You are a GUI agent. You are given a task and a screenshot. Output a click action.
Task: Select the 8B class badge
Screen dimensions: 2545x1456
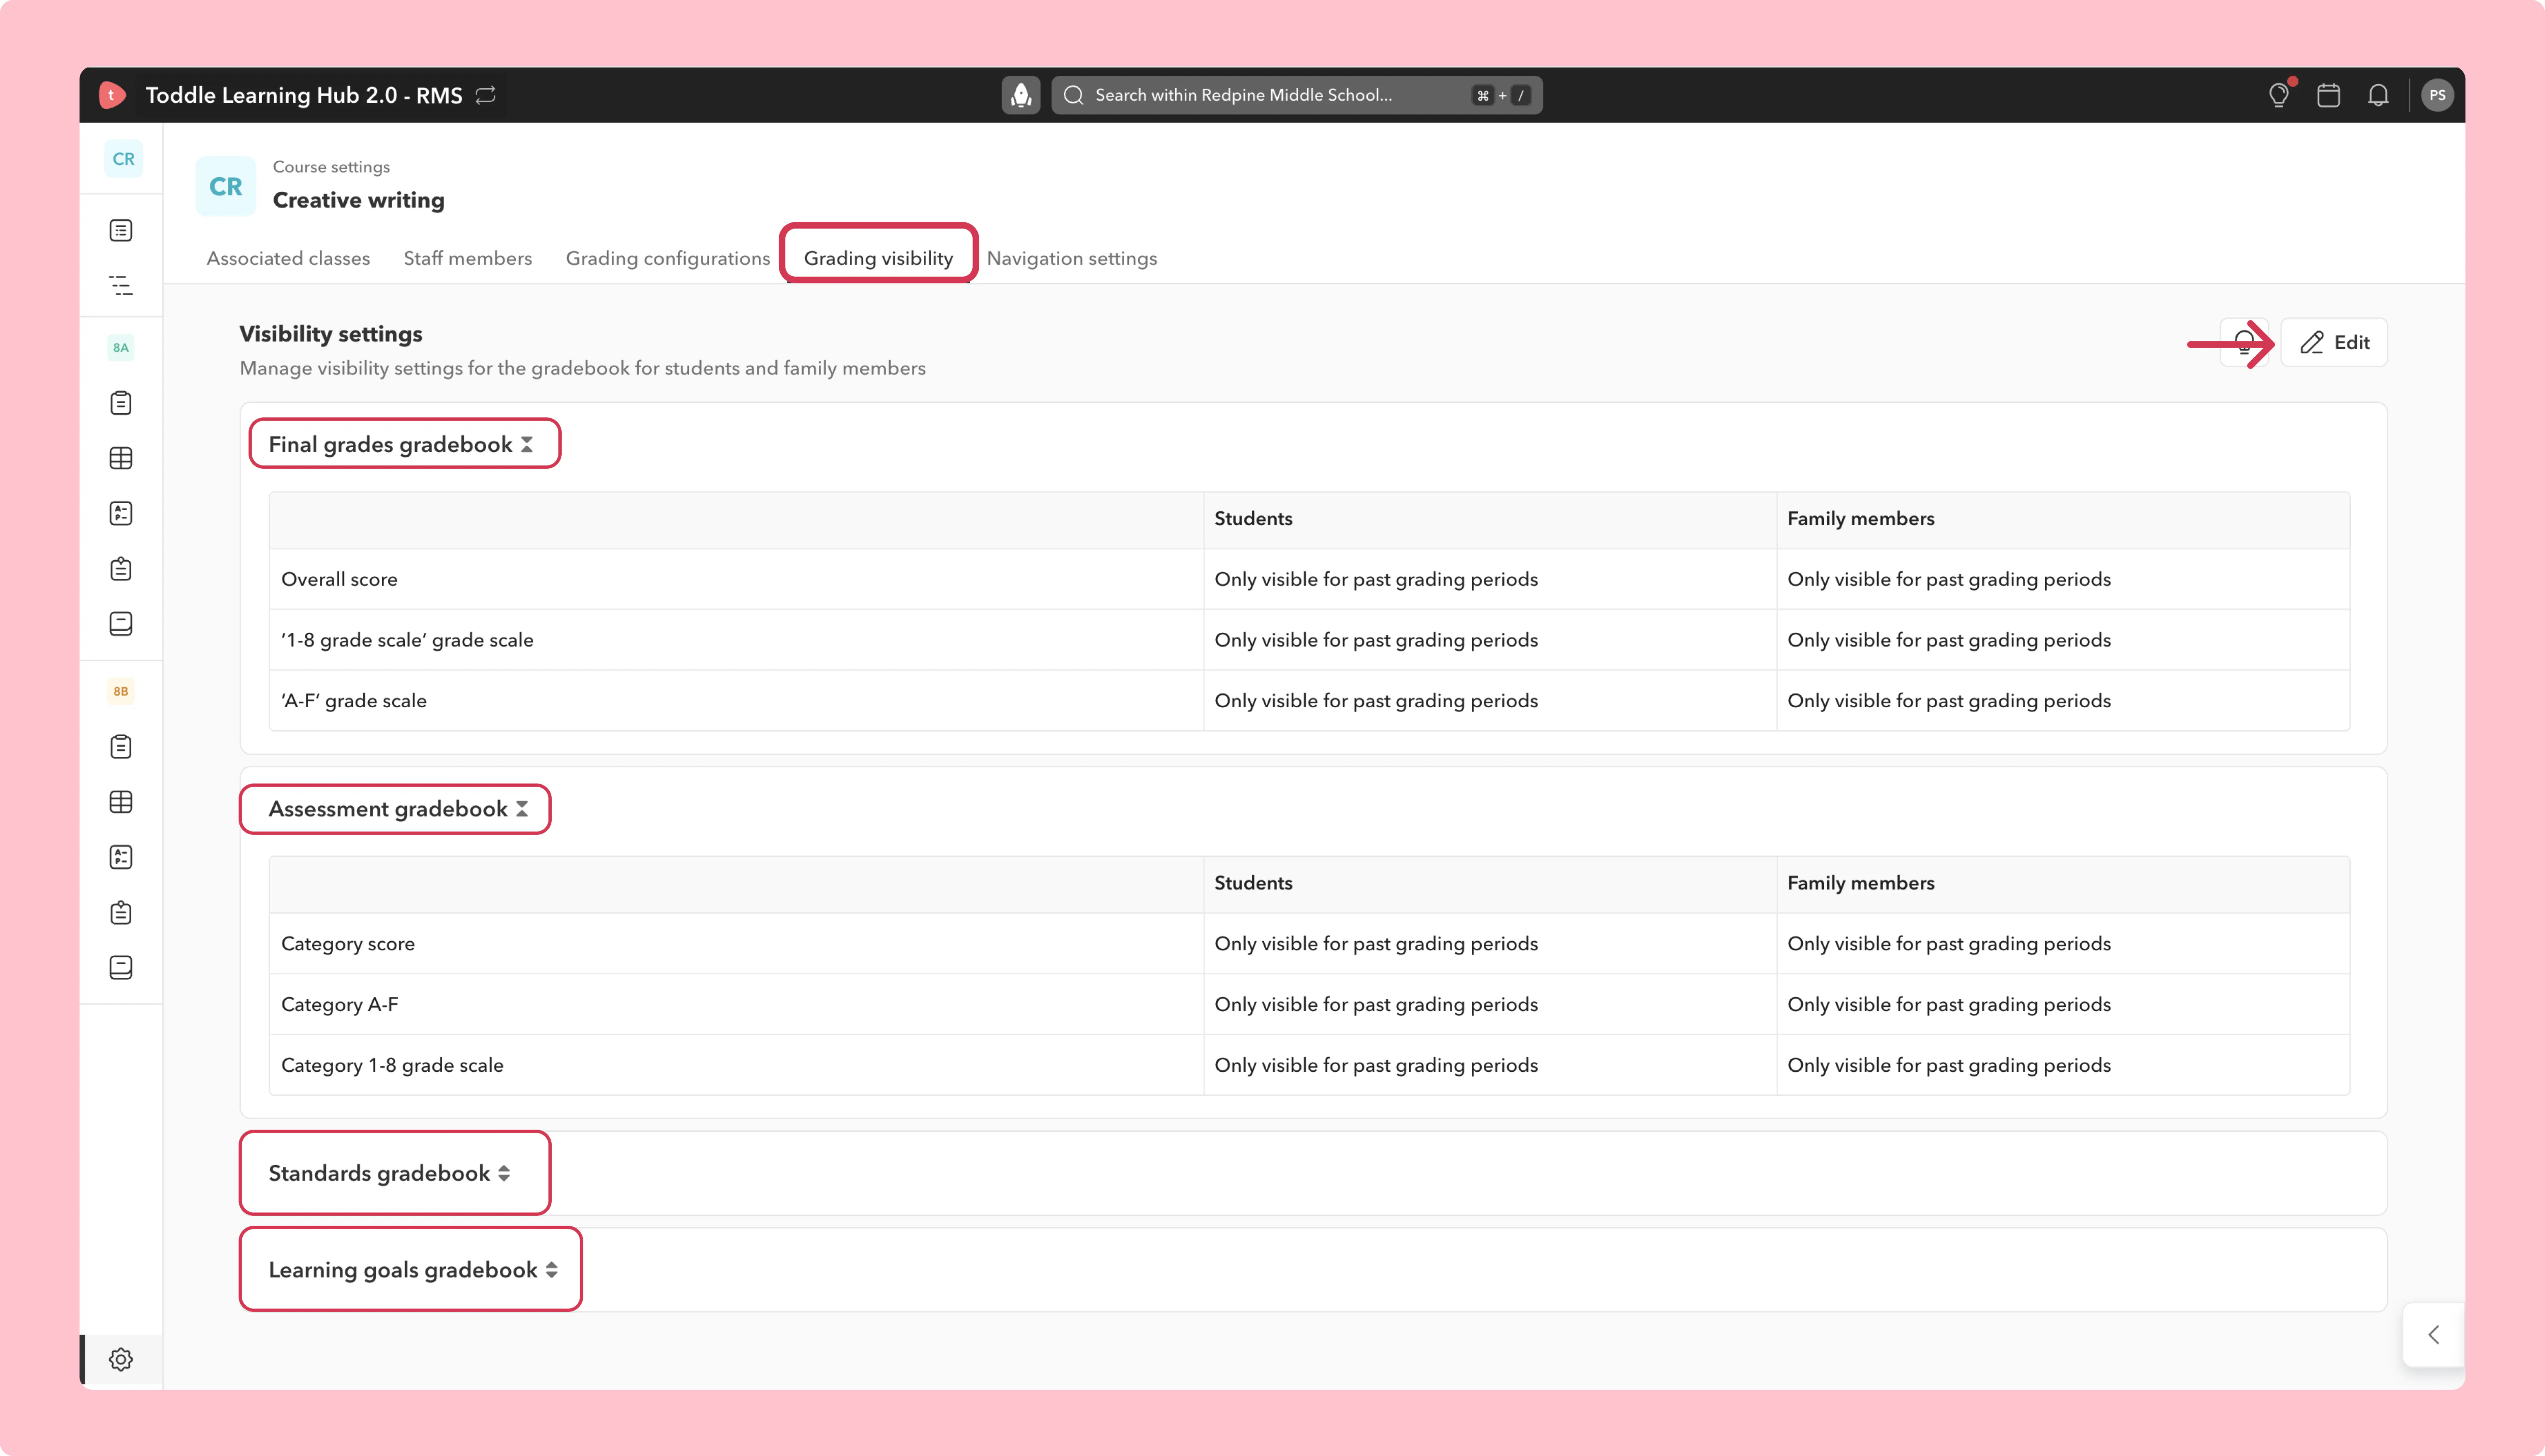[121, 692]
